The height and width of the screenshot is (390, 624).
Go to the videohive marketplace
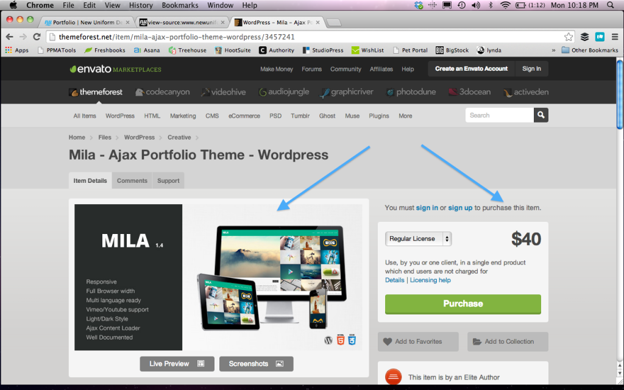click(x=223, y=92)
